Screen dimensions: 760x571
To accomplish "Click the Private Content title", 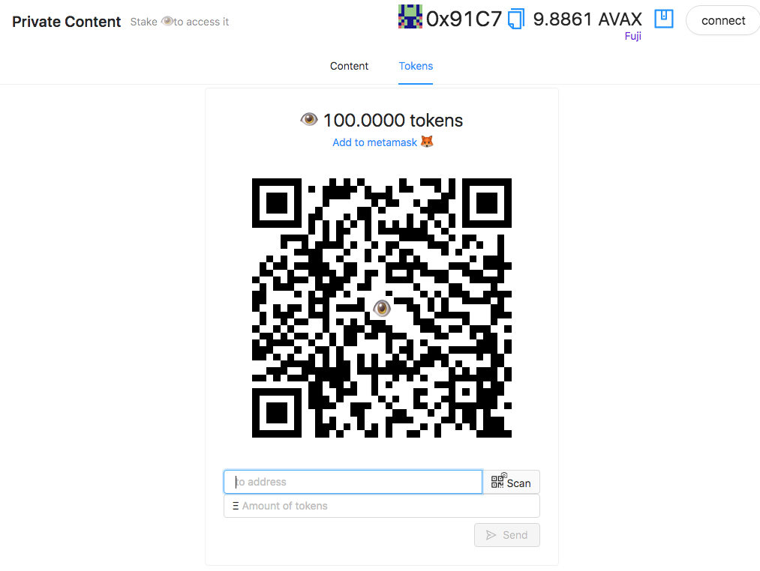I will point(67,22).
